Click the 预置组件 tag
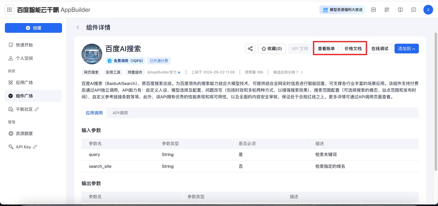Image resolution: width=438 pixels, height=206 pixels. click(x=135, y=72)
